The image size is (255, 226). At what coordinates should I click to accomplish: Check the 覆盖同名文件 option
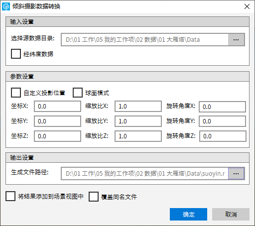click(94, 197)
